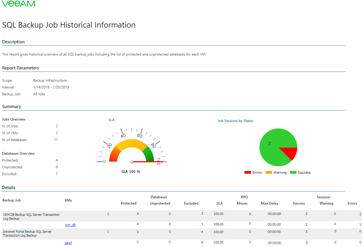Open the crm_db VM link
This screenshot has width=363, height=247.
pos(70,225)
